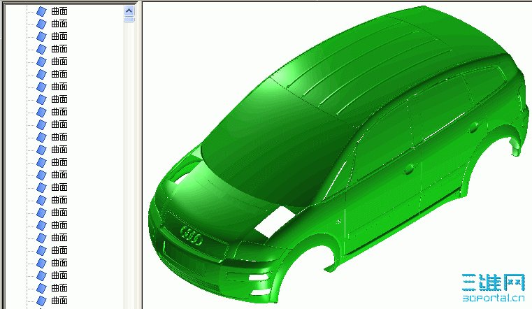
Task: Select the front door handle on the model
Action: tap(409, 169)
